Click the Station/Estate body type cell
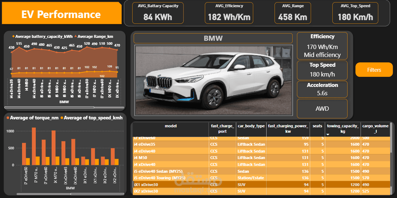 [251, 178]
